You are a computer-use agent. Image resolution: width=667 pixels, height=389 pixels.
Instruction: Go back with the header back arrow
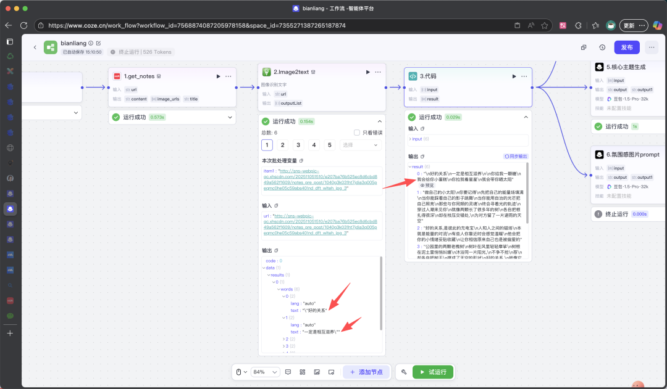pyautogui.click(x=35, y=47)
